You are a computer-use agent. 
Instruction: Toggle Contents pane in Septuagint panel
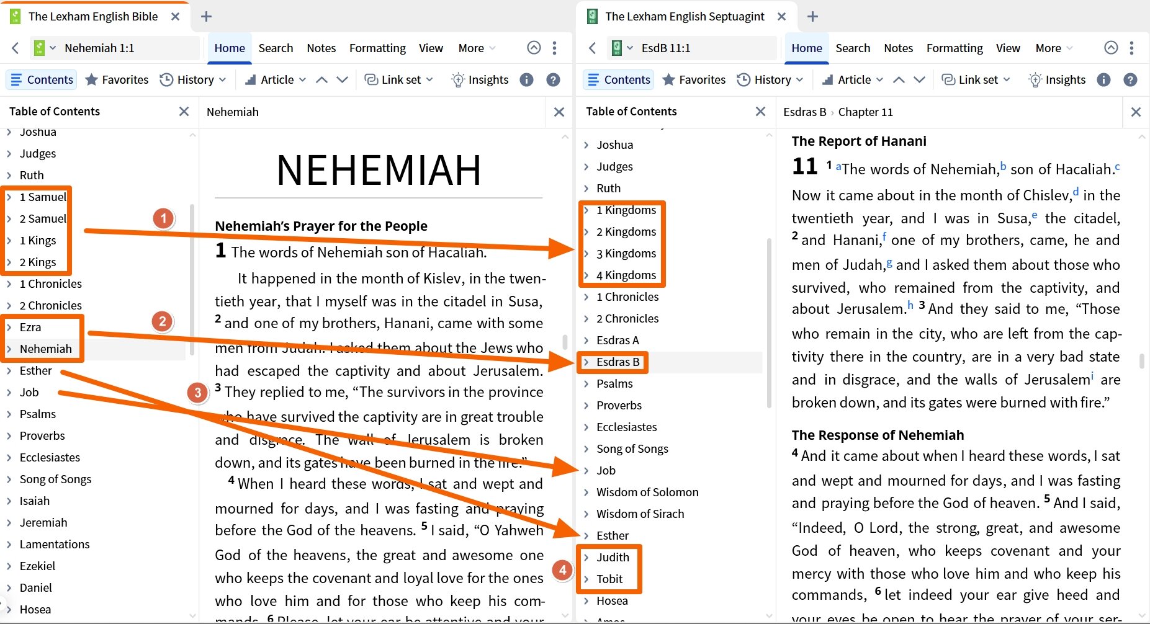click(x=619, y=79)
